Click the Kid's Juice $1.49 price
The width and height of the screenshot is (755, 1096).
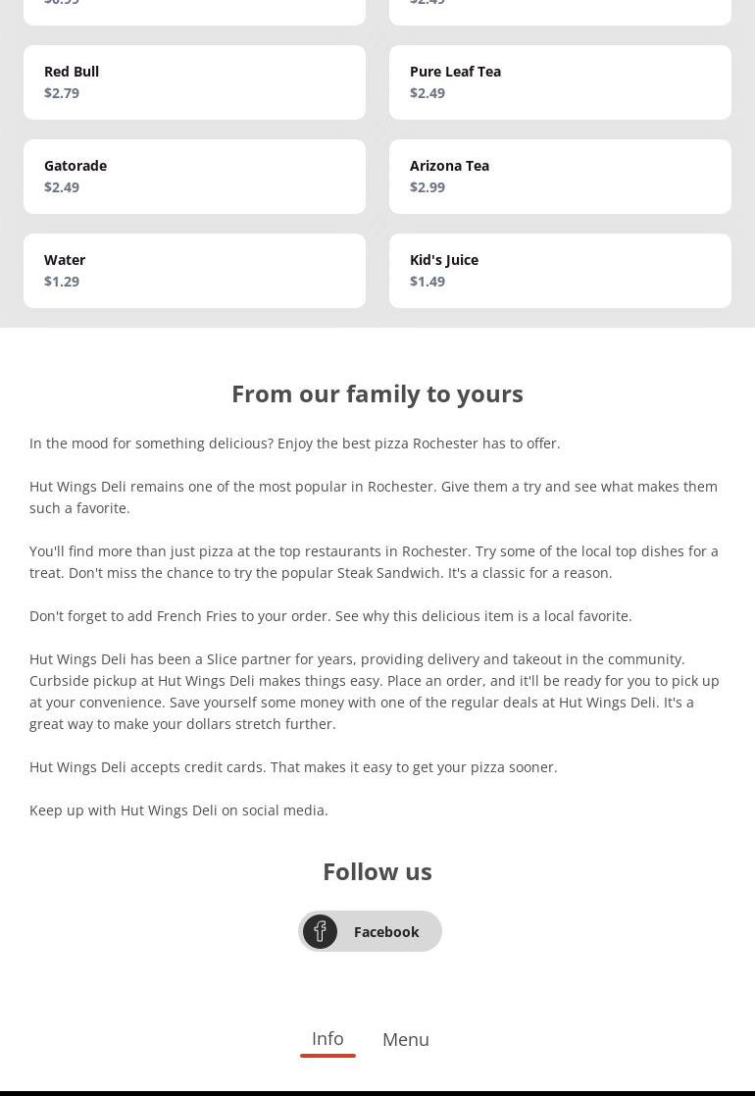coord(428,282)
